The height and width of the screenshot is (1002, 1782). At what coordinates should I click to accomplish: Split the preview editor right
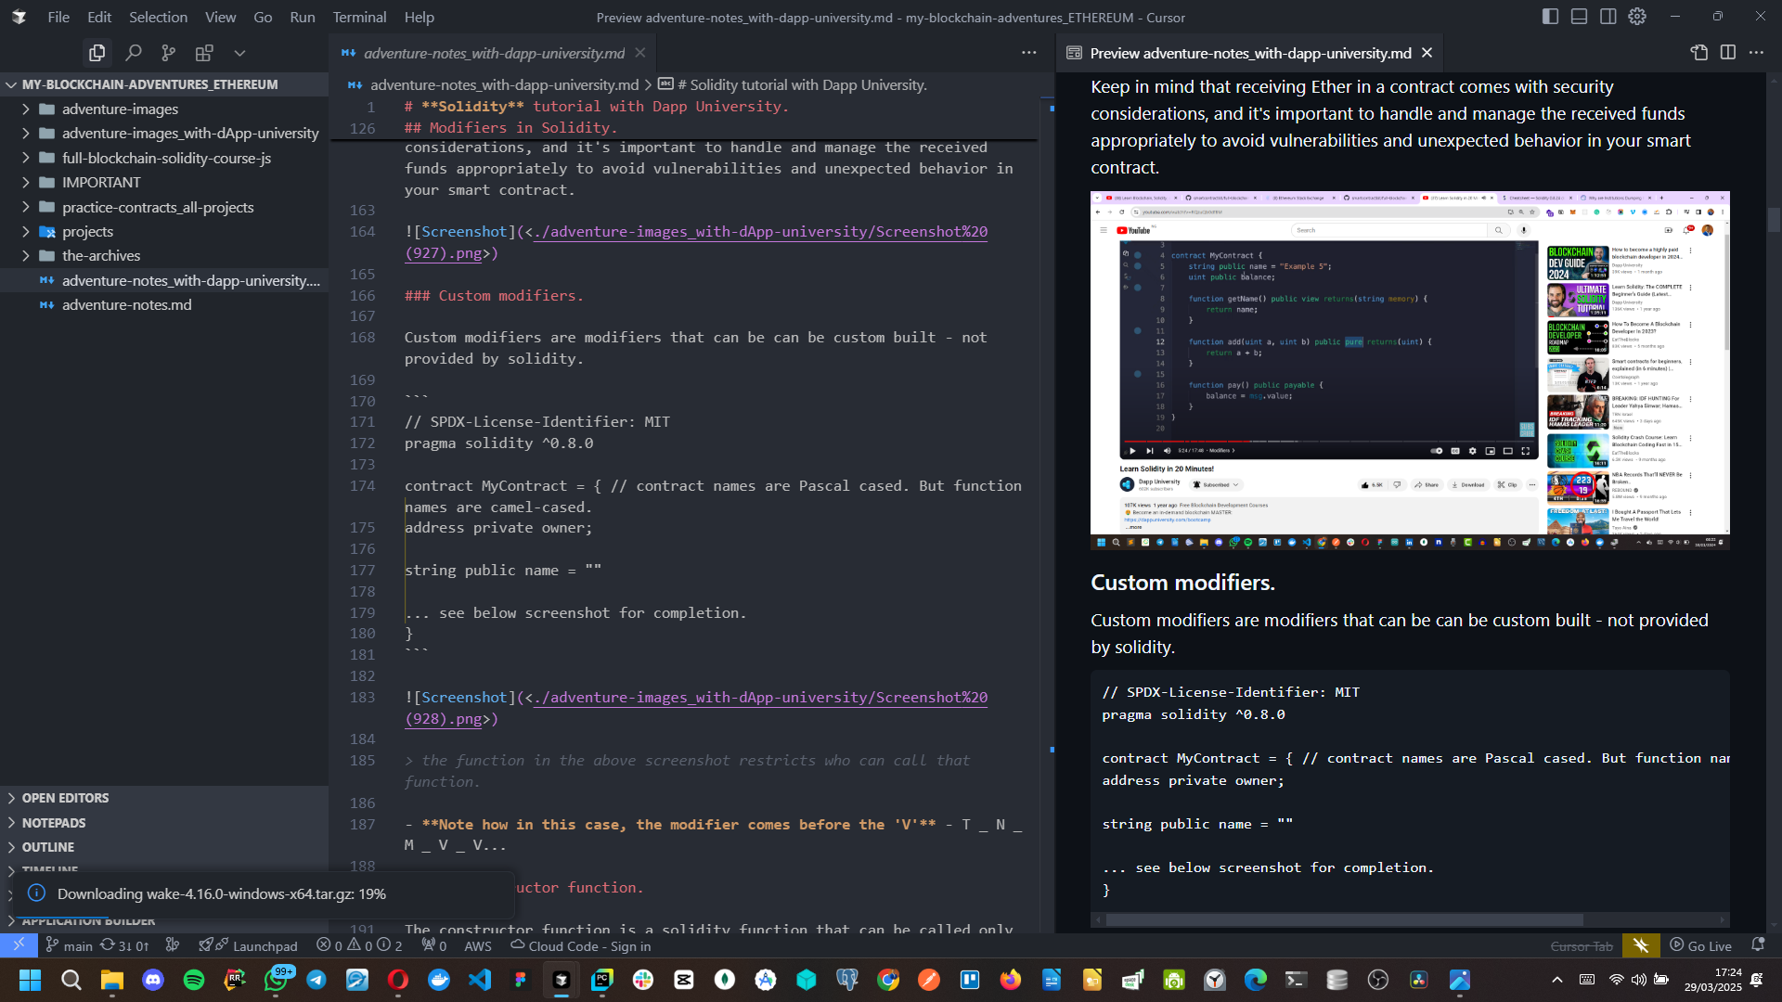pos(1727,53)
